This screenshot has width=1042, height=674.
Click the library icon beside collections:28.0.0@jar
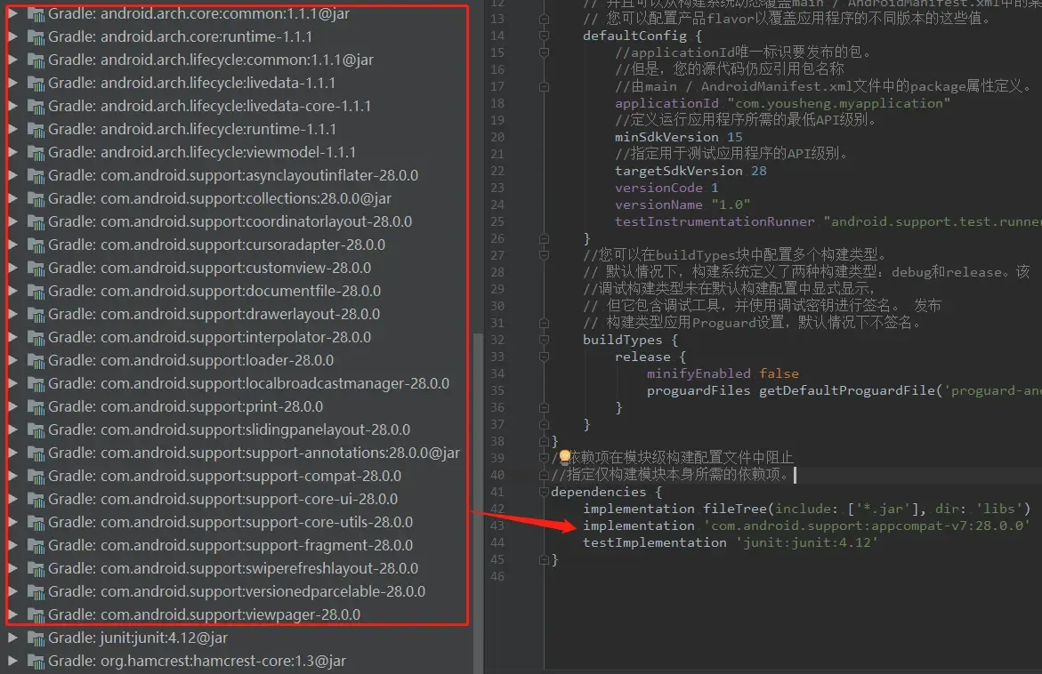click(x=36, y=198)
